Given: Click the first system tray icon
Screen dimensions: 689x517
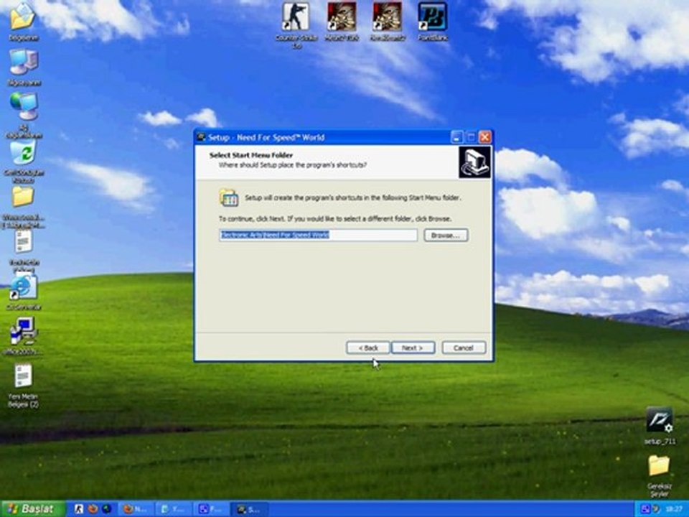Looking at the screenshot, I should pyautogui.click(x=645, y=509).
